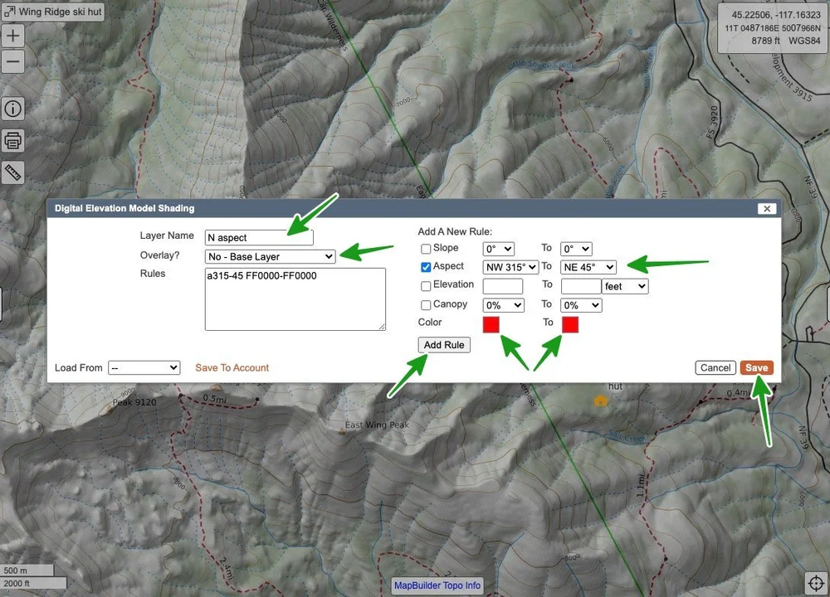Click the 2000 ft scale bar
Screen dimensions: 830x597
pyautogui.click(x=33, y=583)
